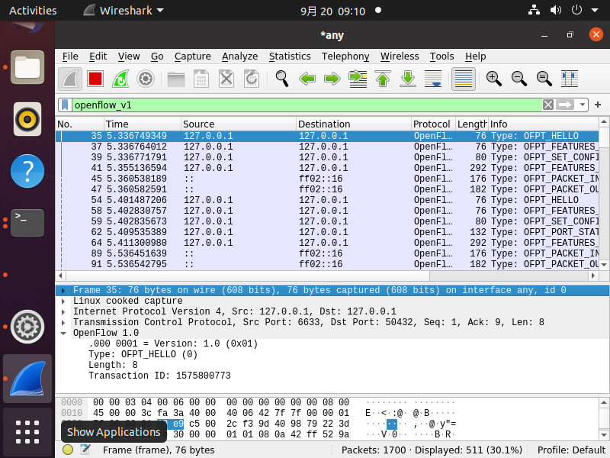Open Files from the dock
The width and height of the screenshot is (610, 458).
pos(27,67)
